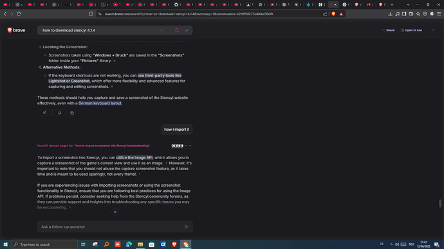Screen dimensions: 444x249
Task: Switch to the GitHub tab
Action: pos(177,4)
